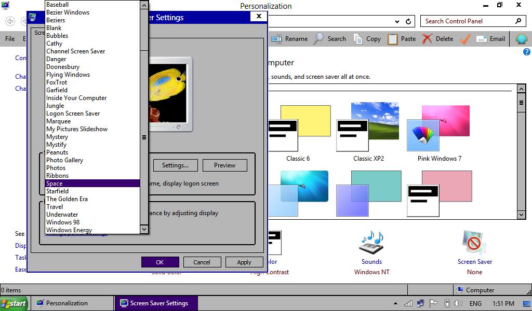Select Windows 98 screen saver
Viewport: 532px width, 311px height.
click(92, 222)
